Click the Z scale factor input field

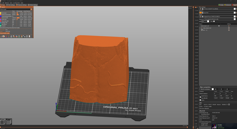pyautogui.click(x=228, y=96)
